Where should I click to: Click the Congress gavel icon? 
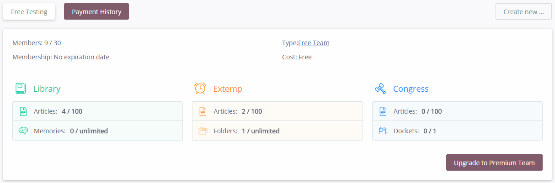[x=380, y=89]
